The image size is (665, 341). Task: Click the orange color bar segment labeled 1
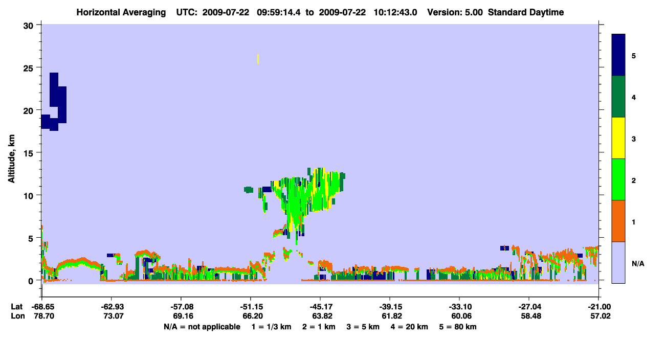point(618,221)
